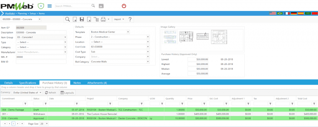Click the add new record icon
The image size is (318, 127).
click(x=75, y=19)
